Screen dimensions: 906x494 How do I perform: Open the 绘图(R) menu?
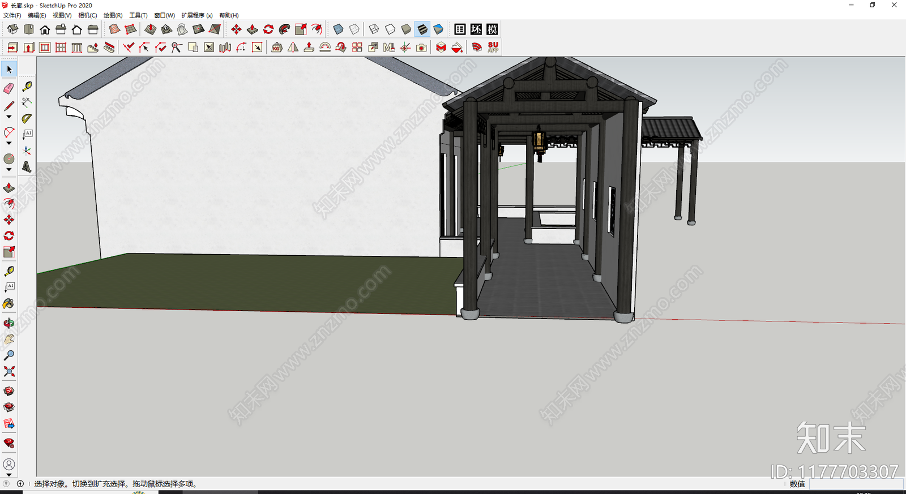pyautogui.click(x=113, y=15)
